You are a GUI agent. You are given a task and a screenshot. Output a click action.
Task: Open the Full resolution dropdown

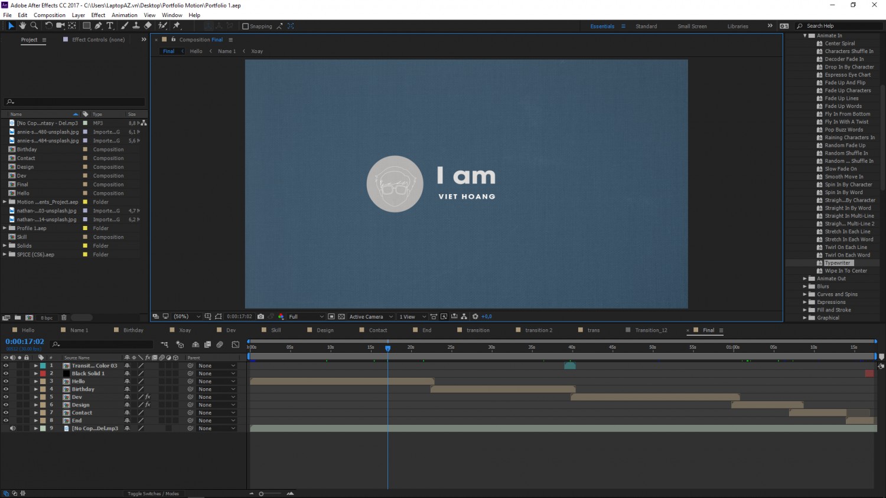306,317
